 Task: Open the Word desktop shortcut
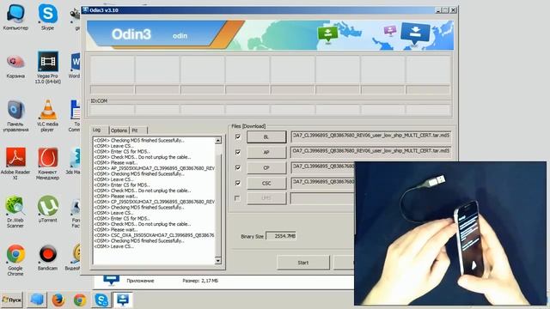tap(75, 66)
